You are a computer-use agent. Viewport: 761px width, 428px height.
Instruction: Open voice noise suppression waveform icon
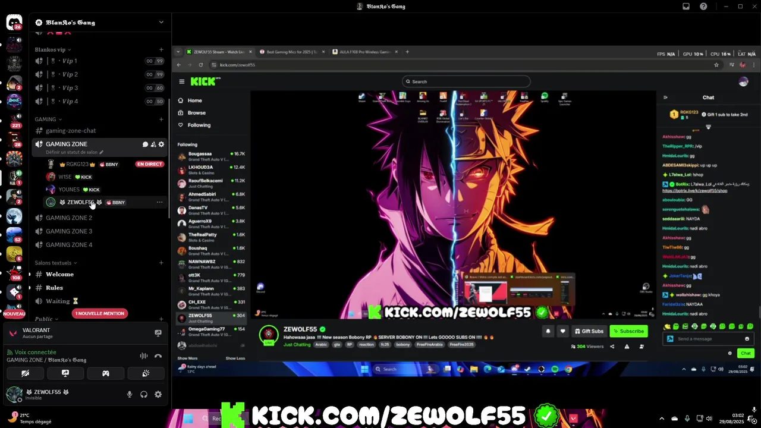coord(144,356)
